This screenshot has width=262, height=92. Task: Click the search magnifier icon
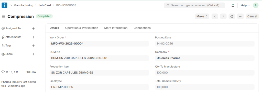[168, 5]
